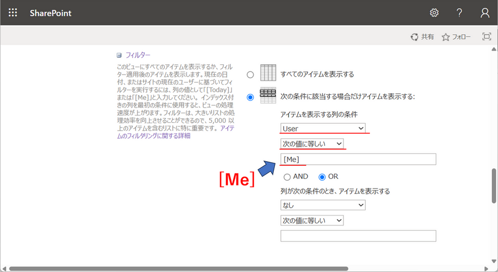Click the フィルター section heading link
The height and width of the screenshot is (272, 498).
point(138,55)
